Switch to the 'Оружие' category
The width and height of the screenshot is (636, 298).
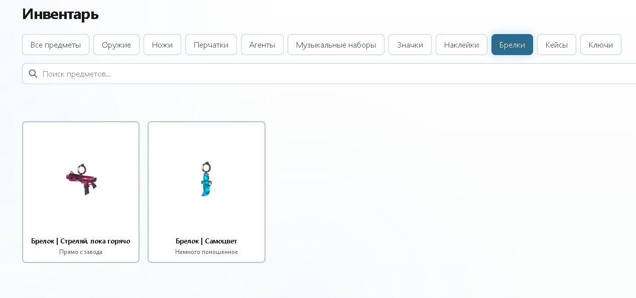[x=116, y=45]
